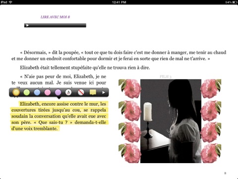238x179 pixels.
Task: Play the Lire avec moi audio
Action: [27, 25]
